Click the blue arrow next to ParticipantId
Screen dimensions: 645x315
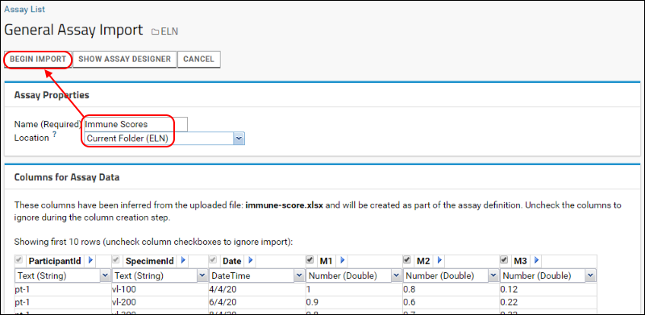91,260
